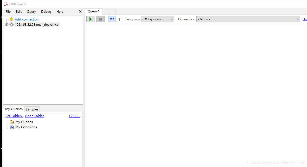Open the Debug menu
This screenshot has width=307, height=167.
46,11
